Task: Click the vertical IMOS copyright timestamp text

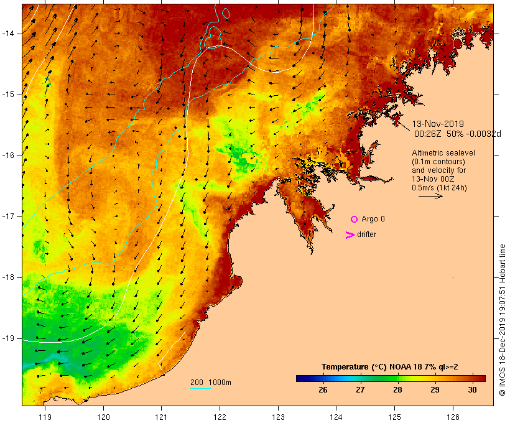Action: (x=502, y=320)
